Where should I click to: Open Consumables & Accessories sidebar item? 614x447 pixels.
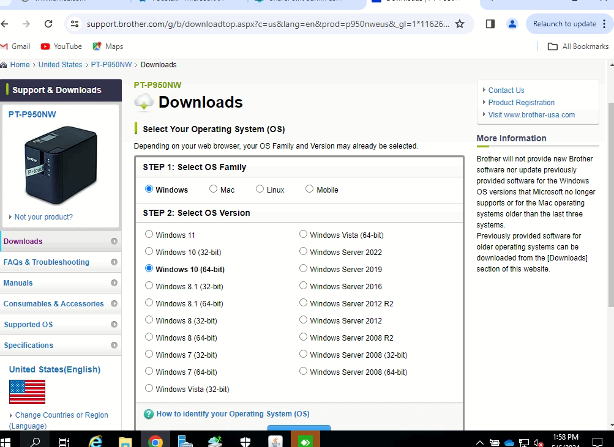(x=61, y=303)
